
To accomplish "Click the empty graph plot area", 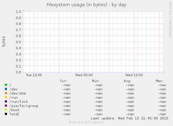I will [x=93, y=42].
